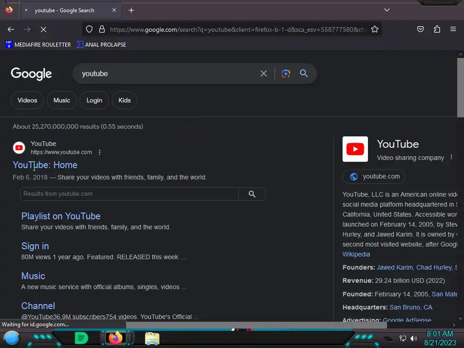This screenshot has width=464, height=348.
Task: Click the Firefox taskbar icon
Action: coord(116,338)
